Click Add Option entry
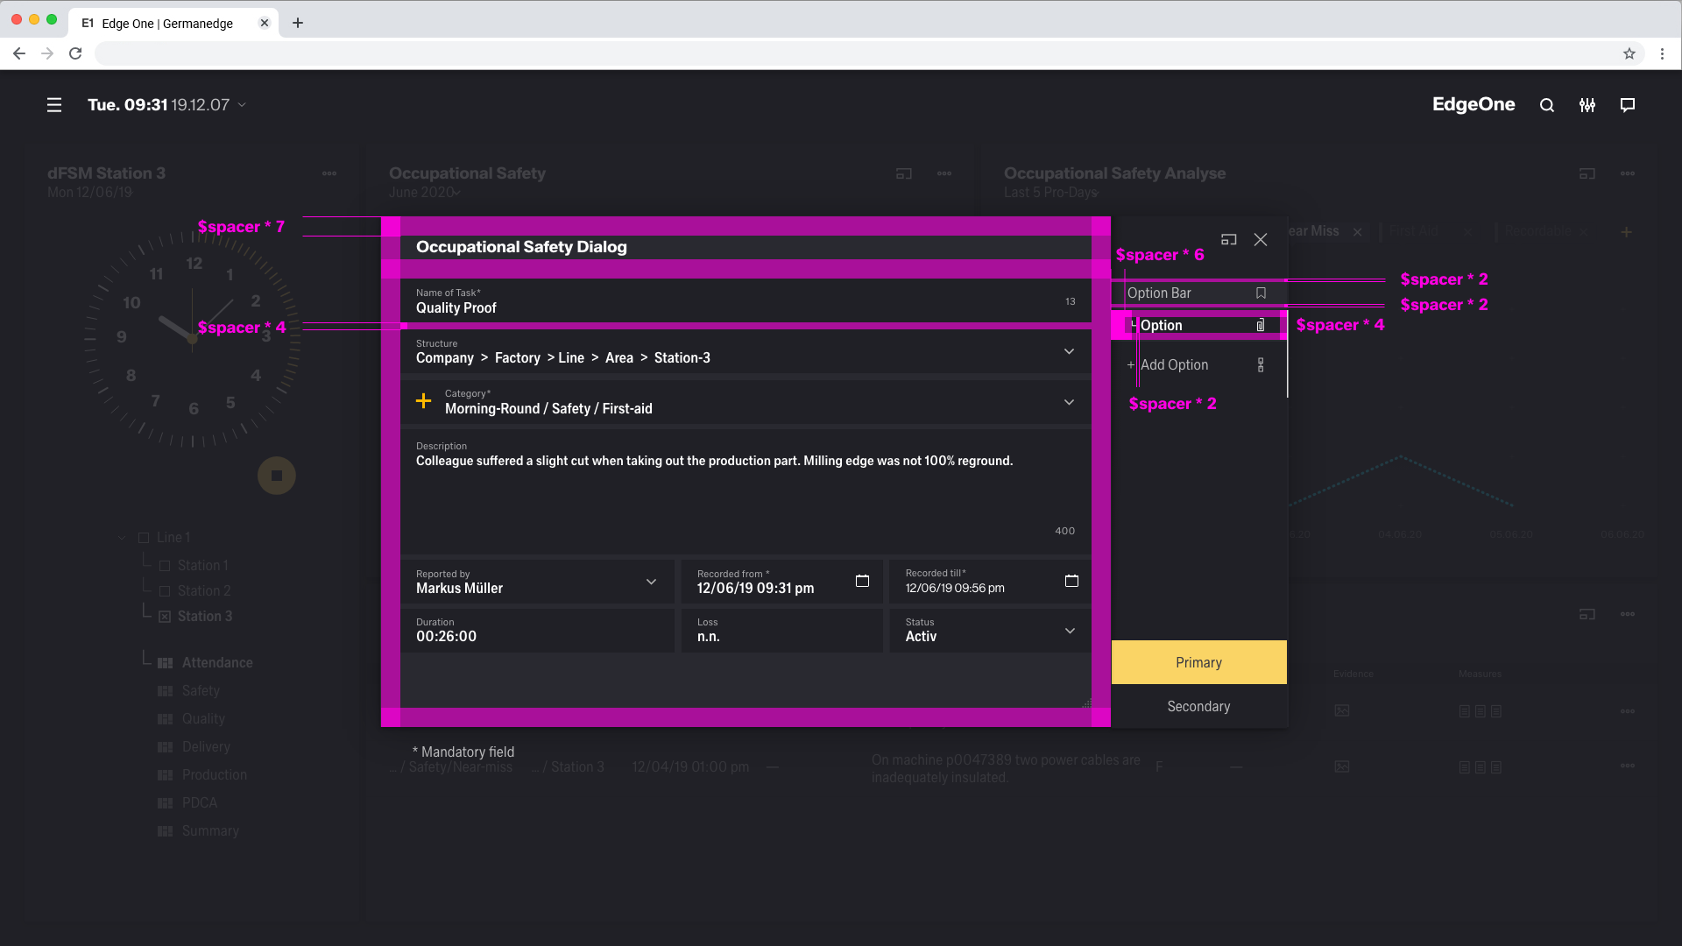The height and width of the screenshot is (946, 1682). click(1174, 365)
